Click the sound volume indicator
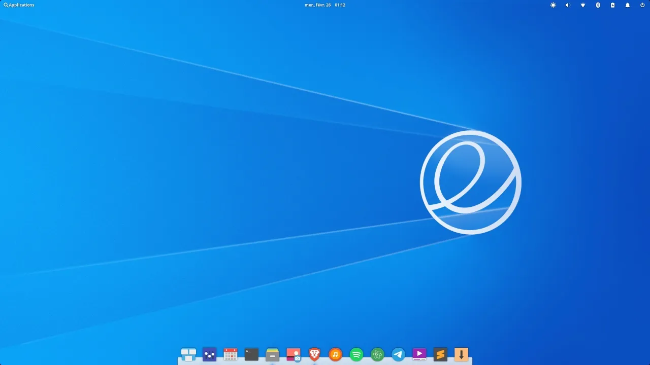650x365 pixels. (x=567, y=5)
